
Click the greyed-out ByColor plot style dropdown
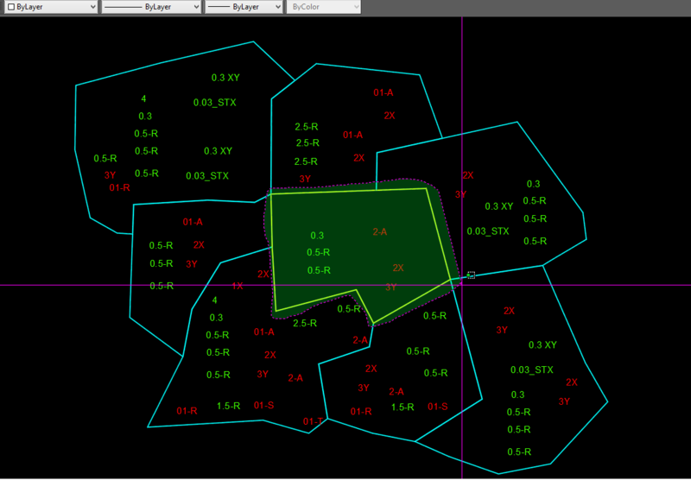323,7
